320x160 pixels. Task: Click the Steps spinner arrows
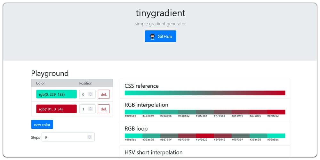90,137
